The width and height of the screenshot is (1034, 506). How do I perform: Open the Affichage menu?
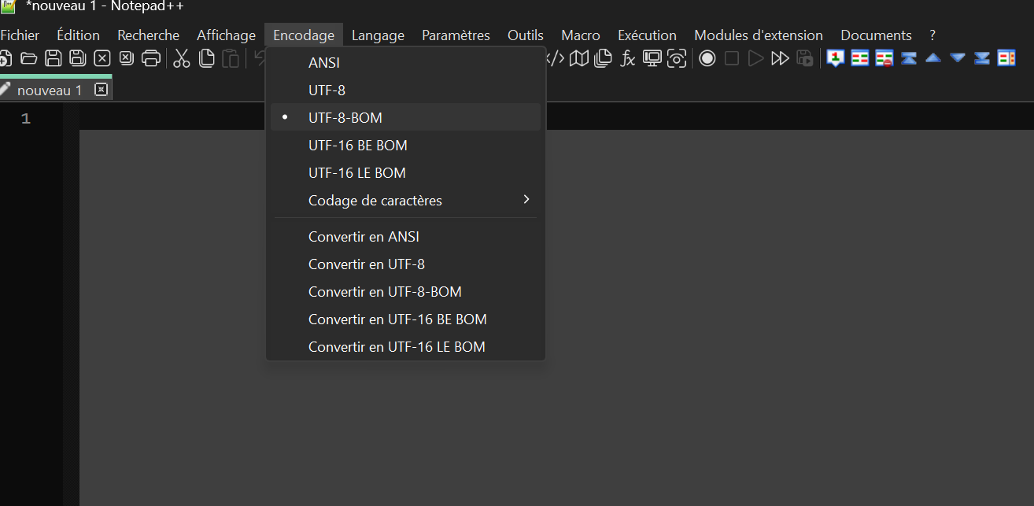(x=227, y=35)
